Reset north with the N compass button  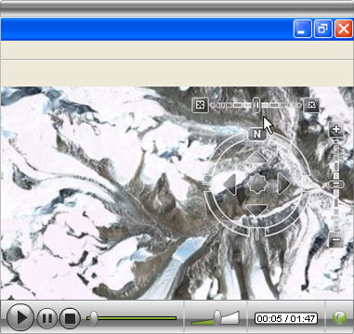pos(257,134)
